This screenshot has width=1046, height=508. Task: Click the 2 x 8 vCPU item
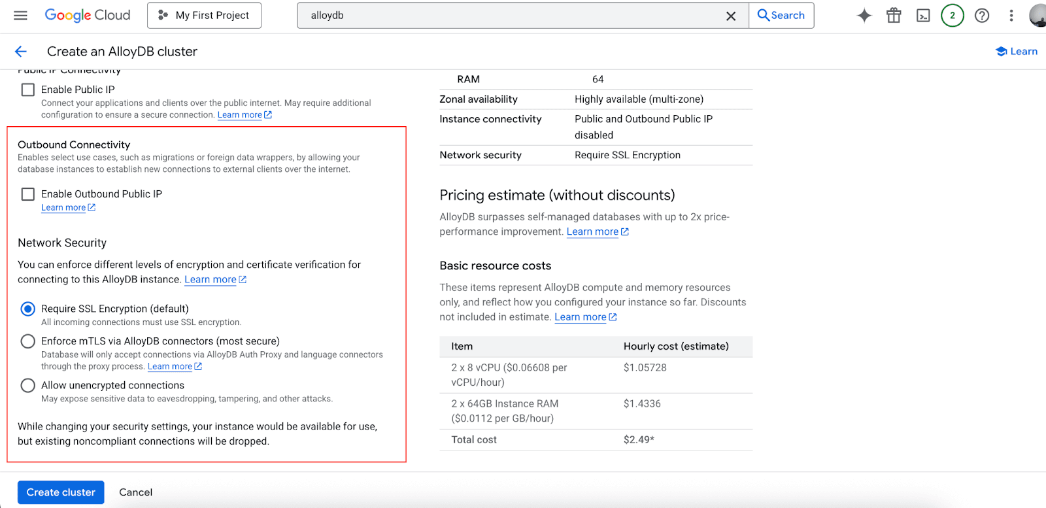tap(509, 375)
